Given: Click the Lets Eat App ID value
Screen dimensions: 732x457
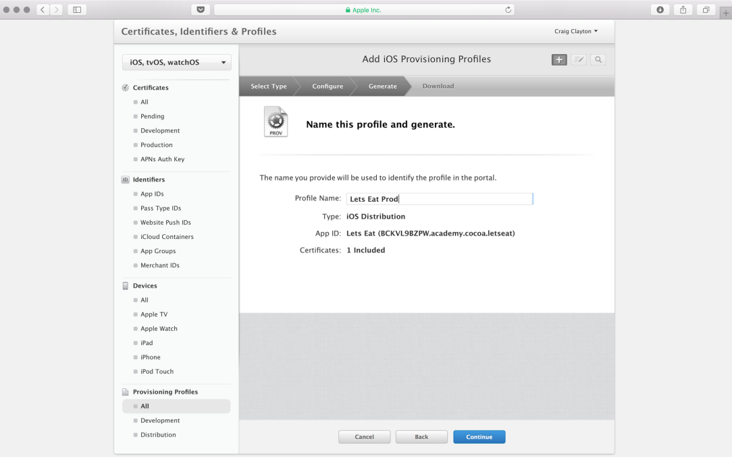Looking at the screenshot, I should click(x=430, y=234).
